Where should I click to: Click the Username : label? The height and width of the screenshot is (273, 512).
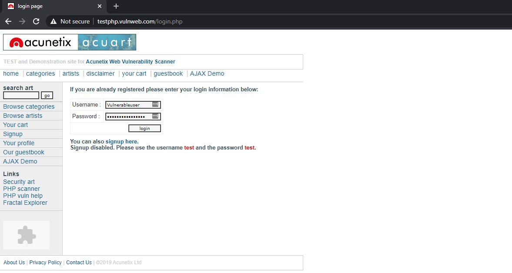click(87, 105)
